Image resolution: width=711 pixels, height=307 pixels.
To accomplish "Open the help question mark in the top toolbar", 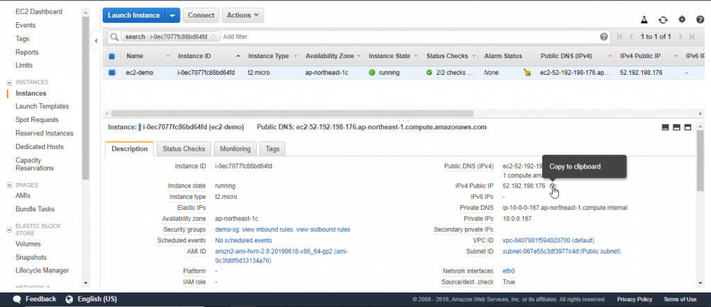I will click(x=700, y=19).
